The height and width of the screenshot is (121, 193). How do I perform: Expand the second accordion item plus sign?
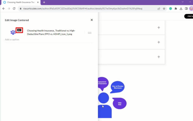[159, 42]
